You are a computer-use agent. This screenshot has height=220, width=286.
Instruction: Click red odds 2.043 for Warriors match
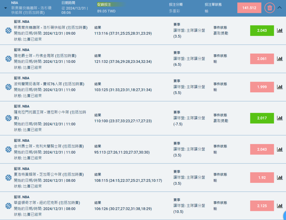coord(262,149)
